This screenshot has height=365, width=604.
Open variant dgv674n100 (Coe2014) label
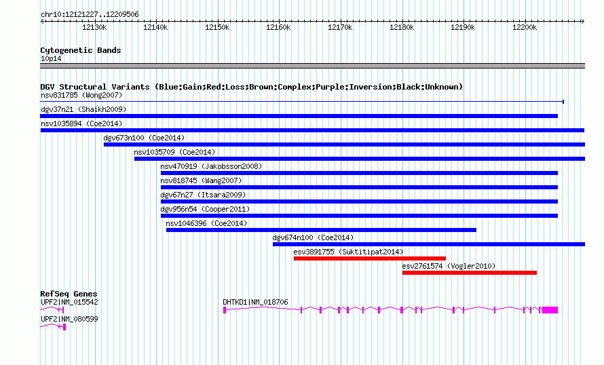pos(313,237)
